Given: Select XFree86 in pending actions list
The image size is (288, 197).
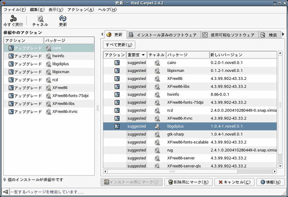Looking at the screenshot, I should pos(49,88).
